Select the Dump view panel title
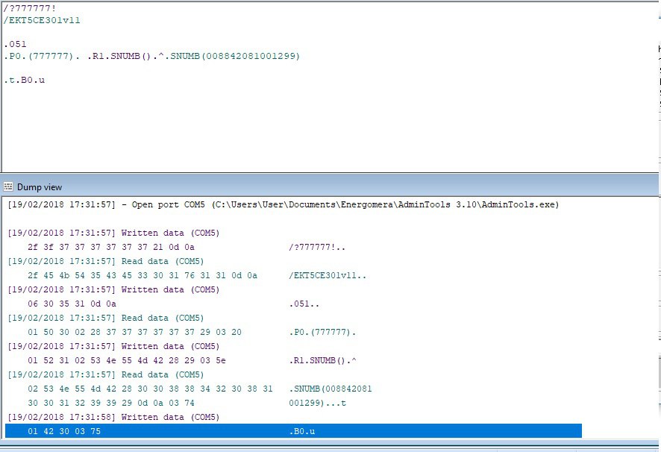Image resolution: width=661 pixels, height=452 pixels. [40, 186]
